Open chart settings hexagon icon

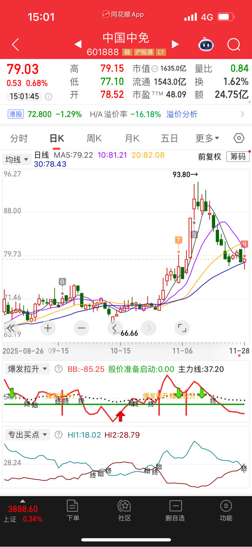[x=239, y=138]
